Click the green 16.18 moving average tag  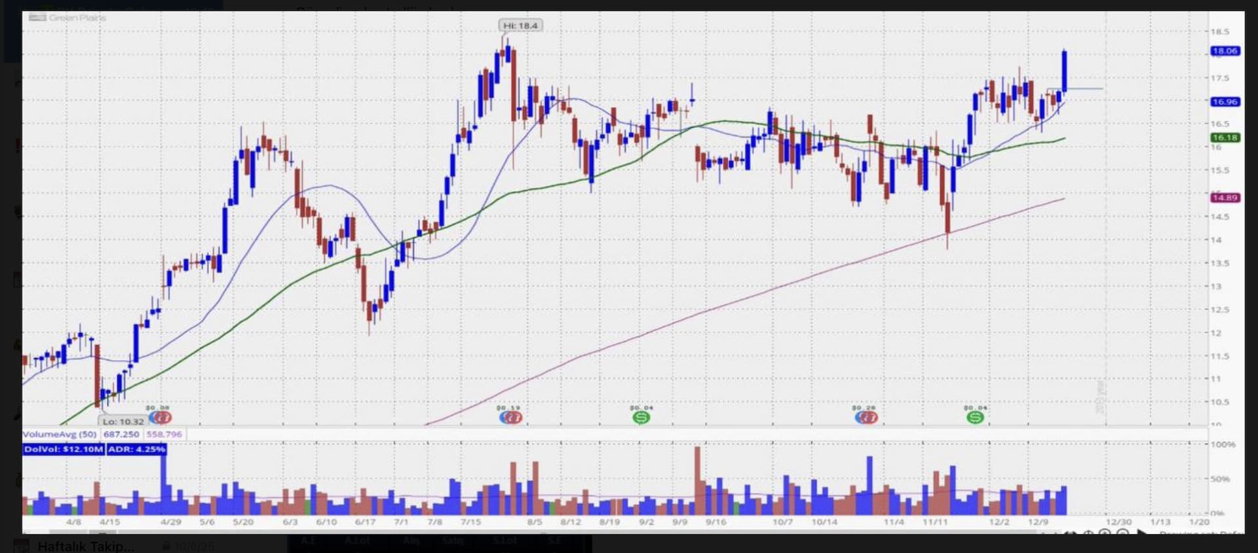pos(1225,137)
